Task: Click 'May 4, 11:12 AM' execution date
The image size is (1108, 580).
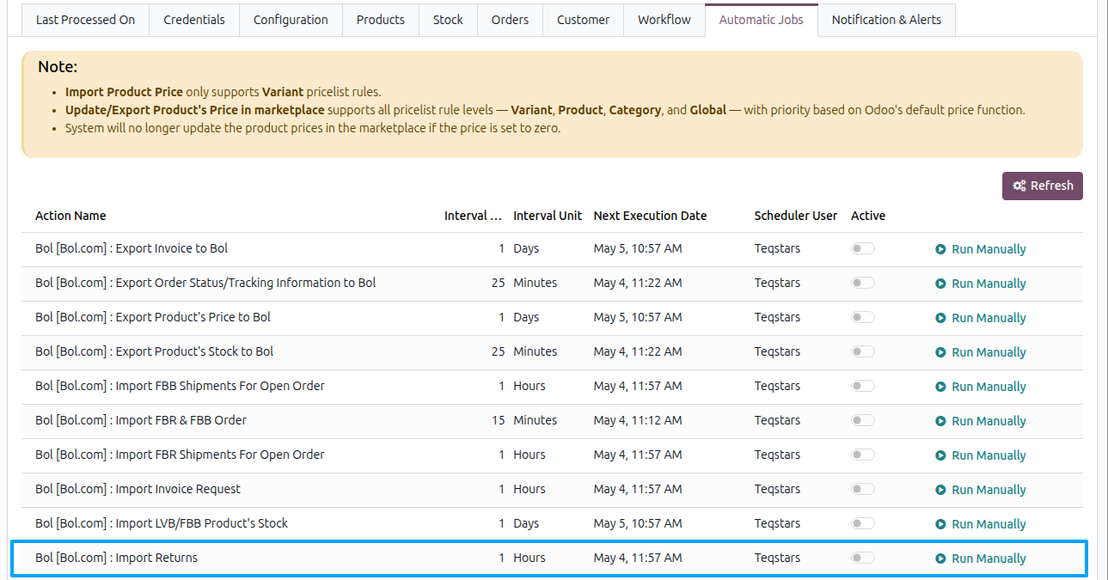Action: coord(638,420)
